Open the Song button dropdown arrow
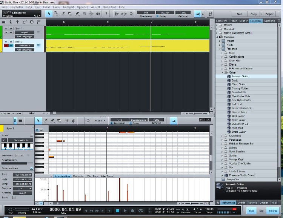 tap(261, 14)
